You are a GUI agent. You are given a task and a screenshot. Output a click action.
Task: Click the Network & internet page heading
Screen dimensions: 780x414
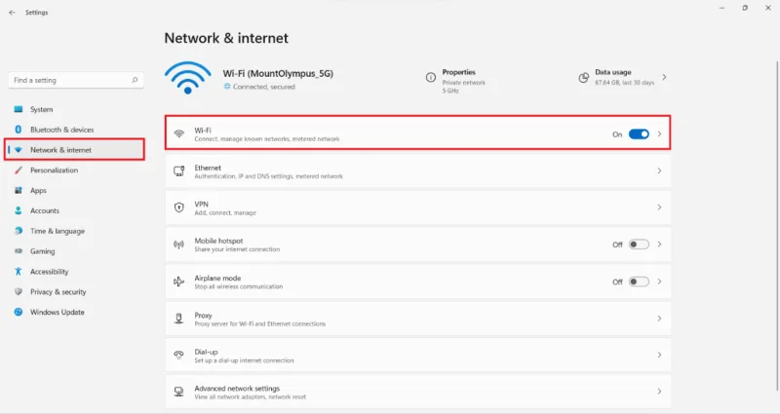tap(226, 38)
